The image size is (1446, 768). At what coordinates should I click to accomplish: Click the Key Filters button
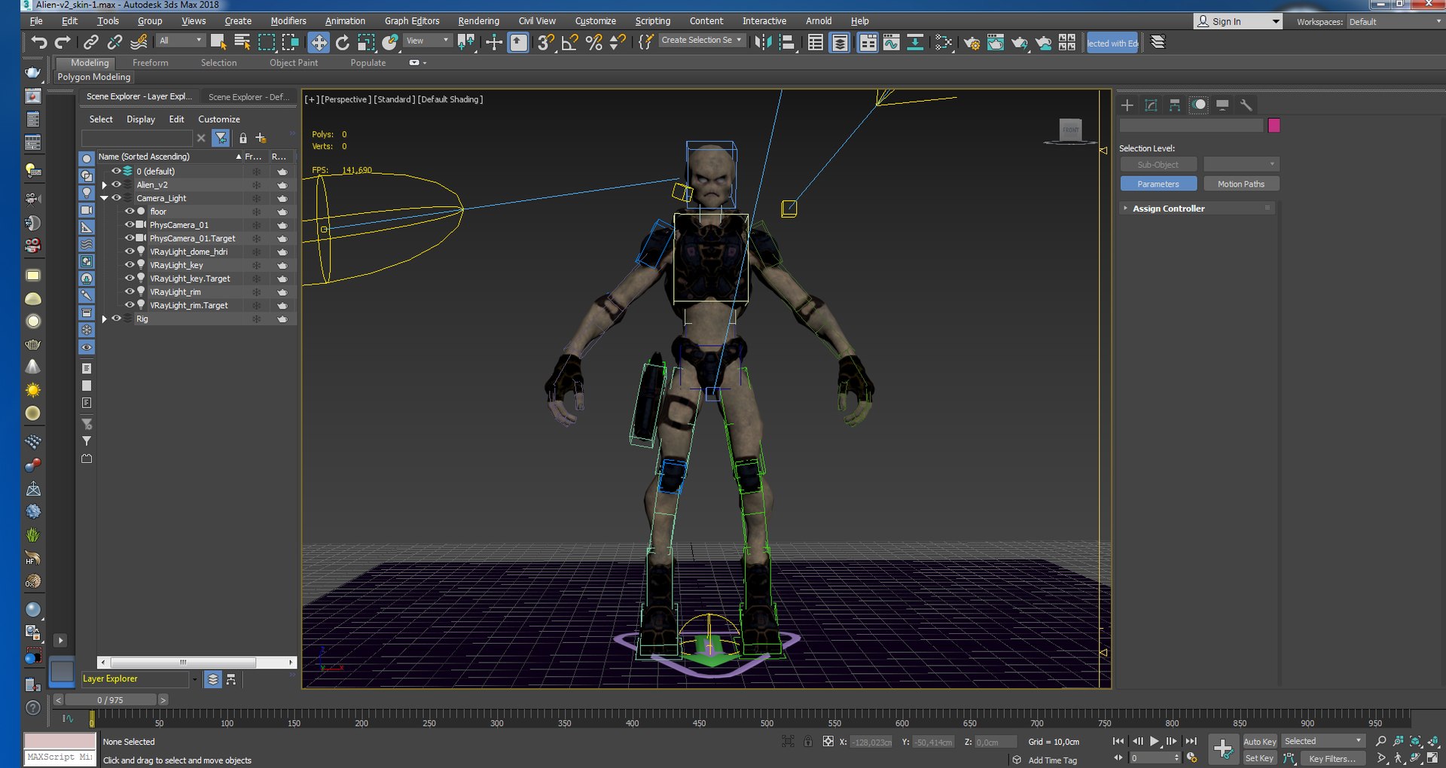click(x=1332, y=758)
